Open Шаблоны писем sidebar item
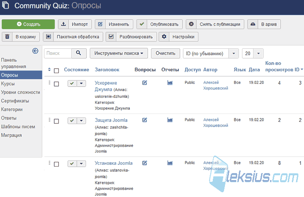This screenshot has height=197, width=304. [x=18, y=127]
